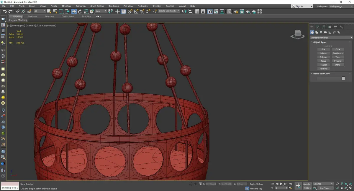Click the Key Filters button
The image size is (354, 191).
pos(325,188)
